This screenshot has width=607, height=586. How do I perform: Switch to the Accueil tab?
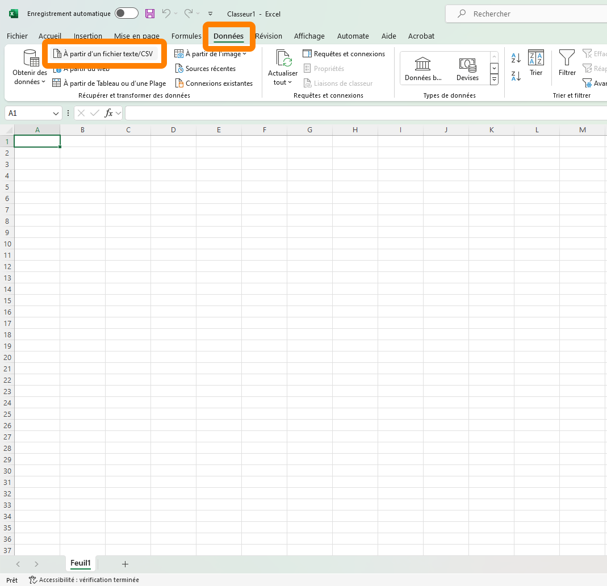[x=50, y=36]
